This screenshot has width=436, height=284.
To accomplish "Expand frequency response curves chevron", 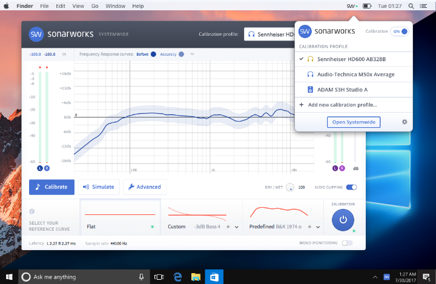I will (192, 54).
